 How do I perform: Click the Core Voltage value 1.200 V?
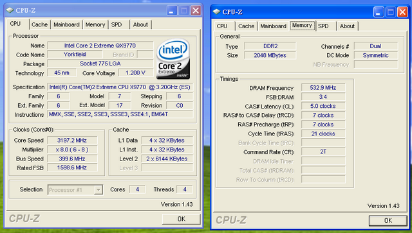click(x=136, y=73)
